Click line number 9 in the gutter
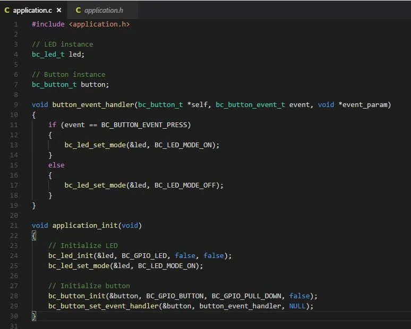The height and width of the screenshot is (329, 411). point(16,105)
